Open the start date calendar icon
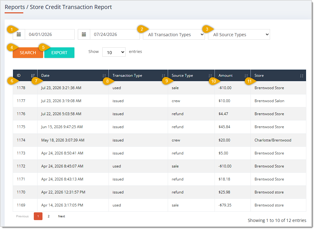Image resolution: width=315 pixels, height=230 pixels. 19,34
